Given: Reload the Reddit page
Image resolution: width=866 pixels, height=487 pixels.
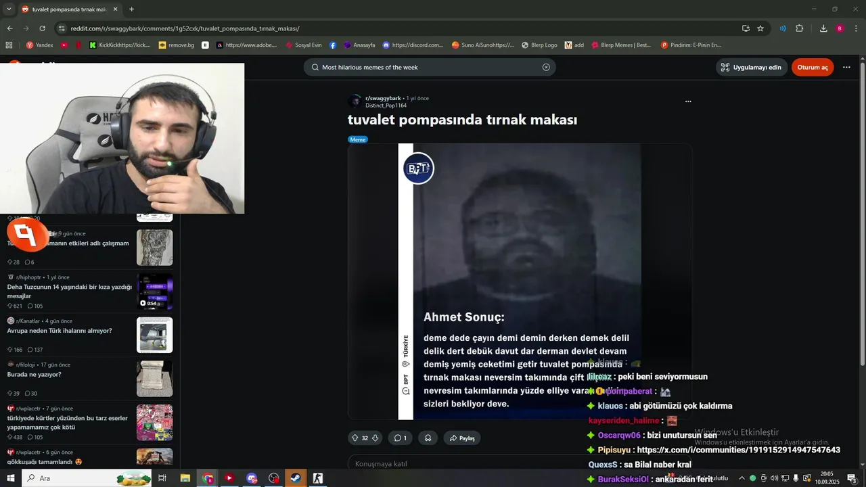Looking at the screenshot, I should (42, 28).
